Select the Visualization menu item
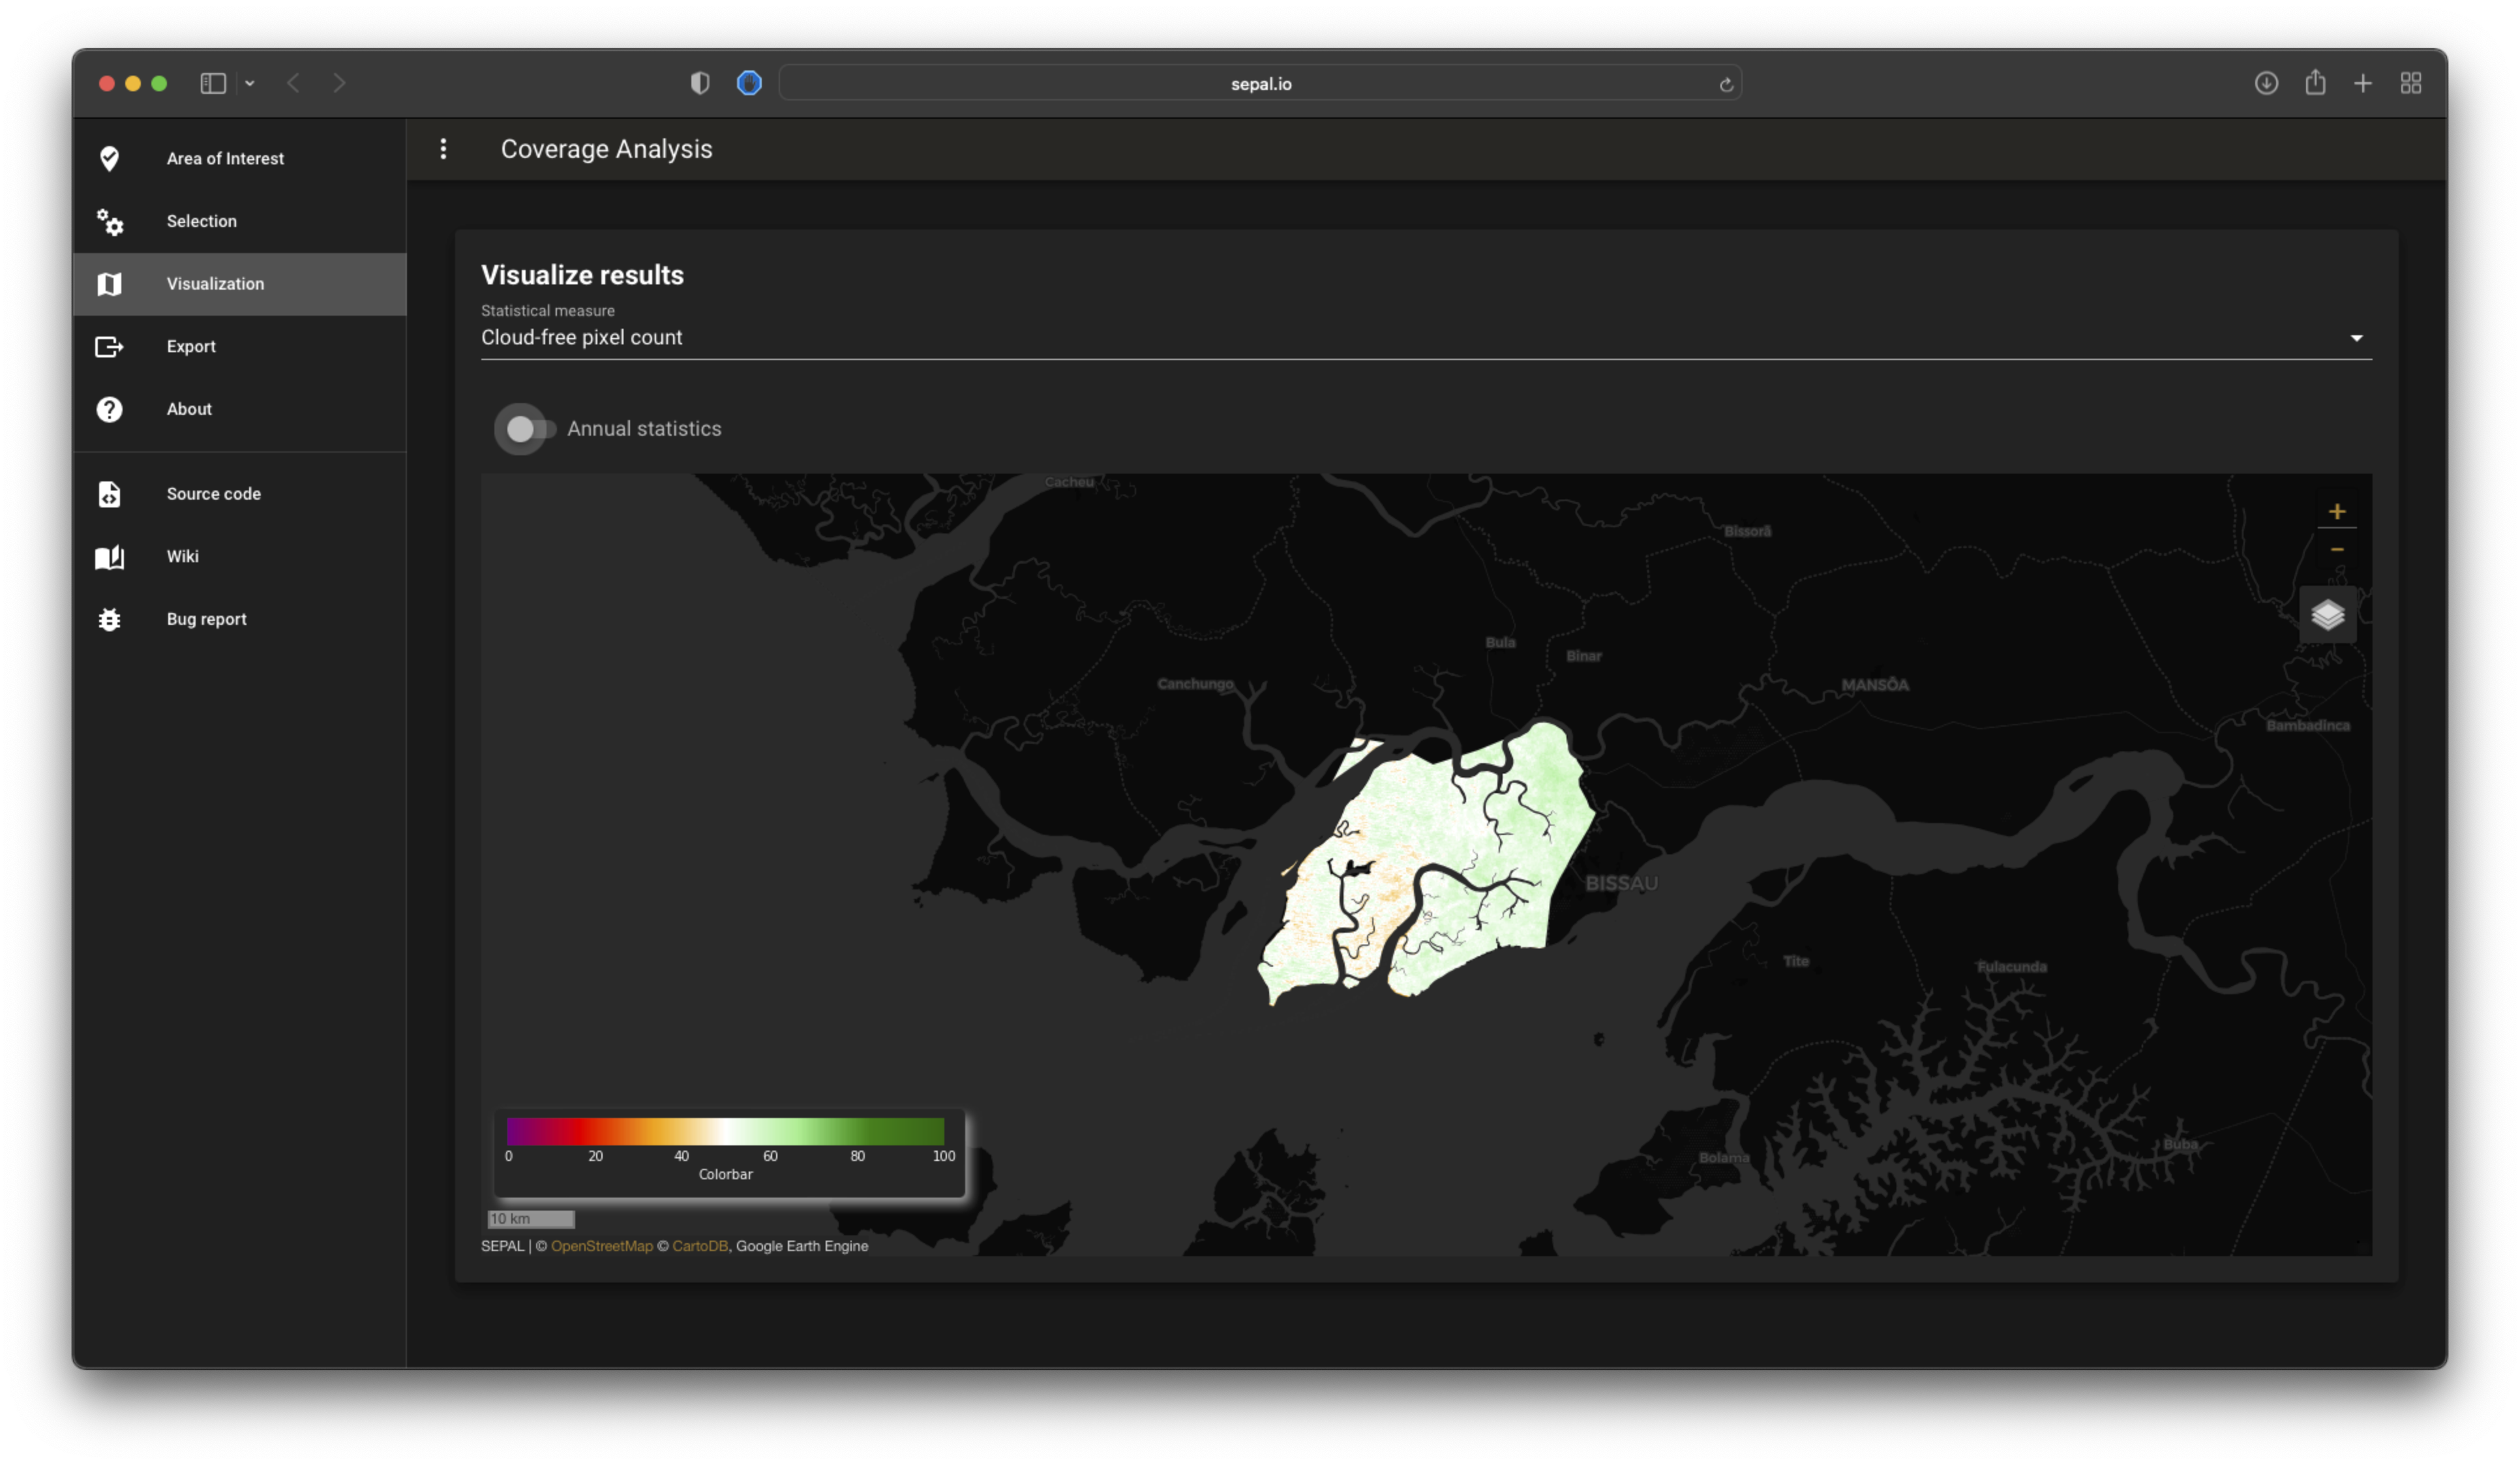This screenshot has height=1465, width=2520. click(x=215, y=284)
